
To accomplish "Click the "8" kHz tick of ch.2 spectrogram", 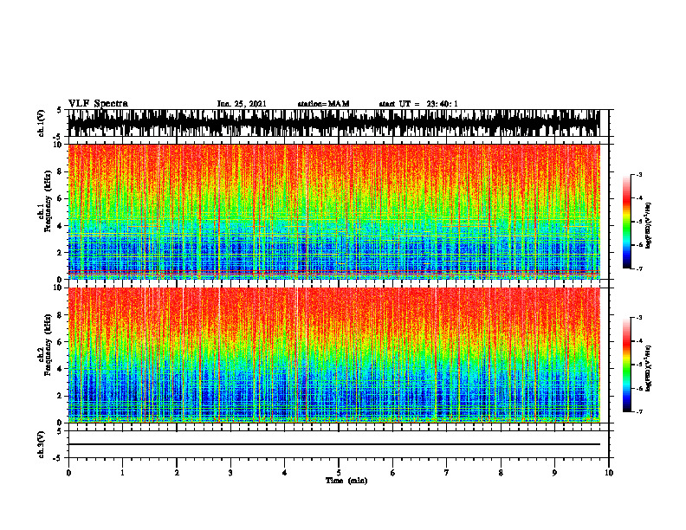I will 60,315.
